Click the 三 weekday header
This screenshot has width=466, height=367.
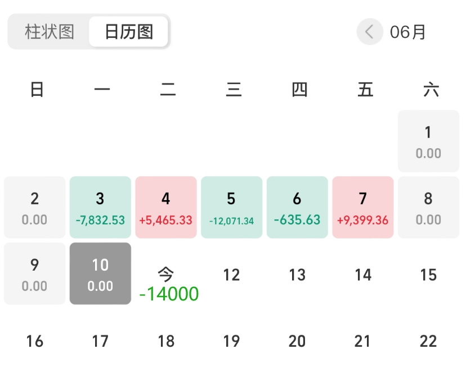click(234, 89)
